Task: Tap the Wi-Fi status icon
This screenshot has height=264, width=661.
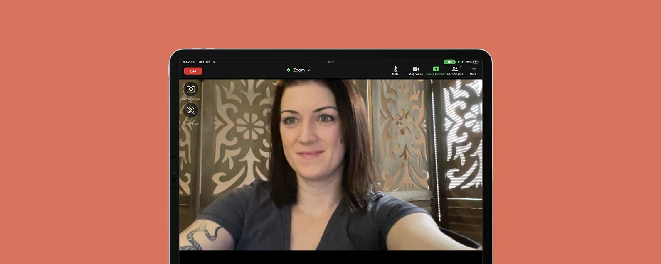Action: click(462, 62)
